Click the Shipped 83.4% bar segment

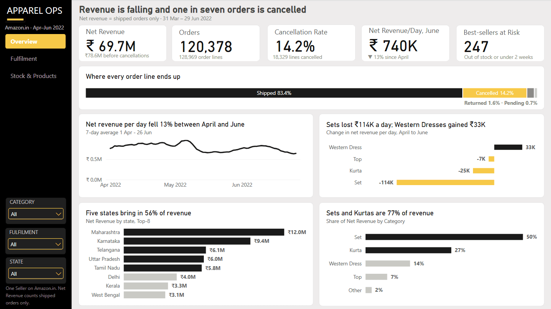click(274, 93)
